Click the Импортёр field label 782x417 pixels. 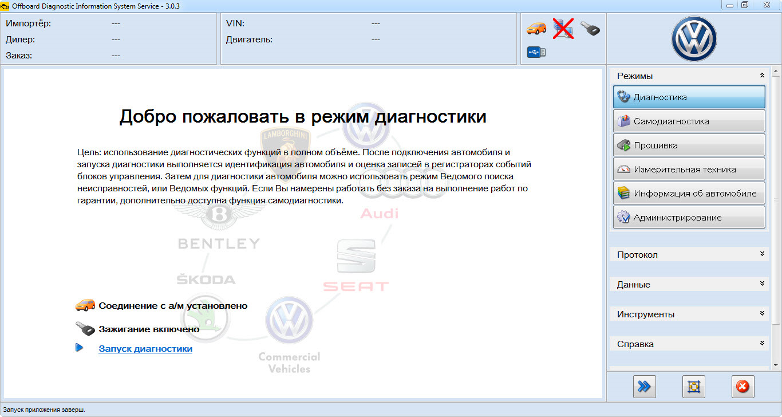(28, 23)
